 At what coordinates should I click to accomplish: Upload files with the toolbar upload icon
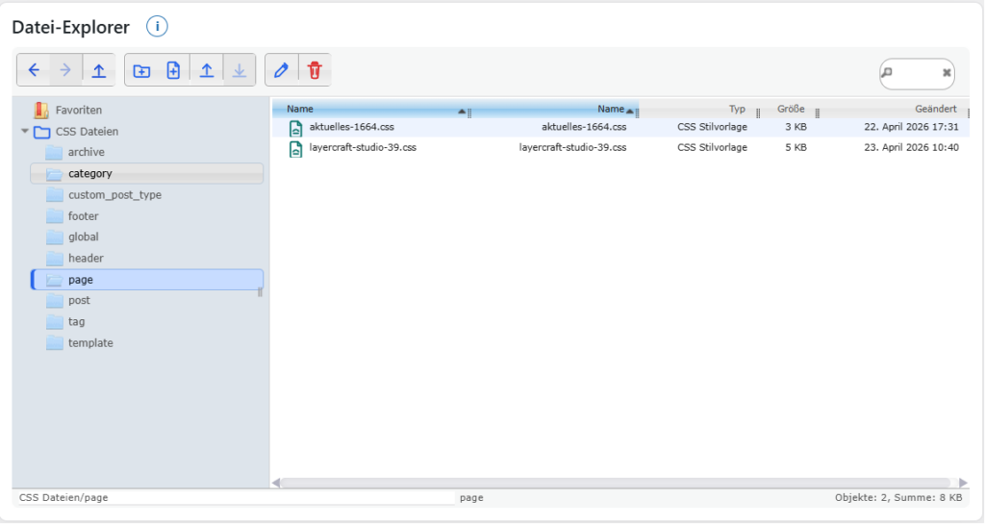(x=207, y=70)
